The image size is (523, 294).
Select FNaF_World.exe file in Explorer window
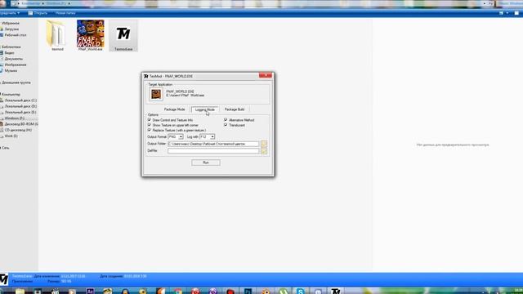coord(91,35)
